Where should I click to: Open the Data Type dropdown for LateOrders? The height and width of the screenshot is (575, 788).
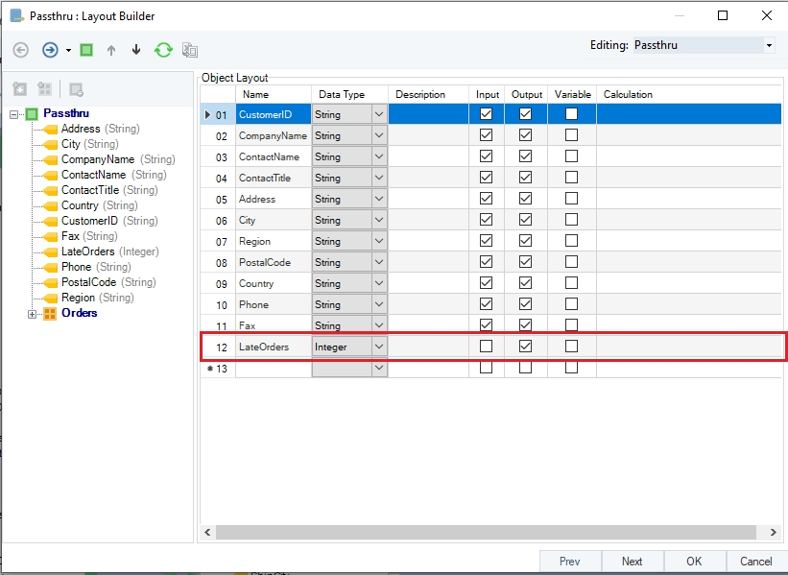pos(378,346)
